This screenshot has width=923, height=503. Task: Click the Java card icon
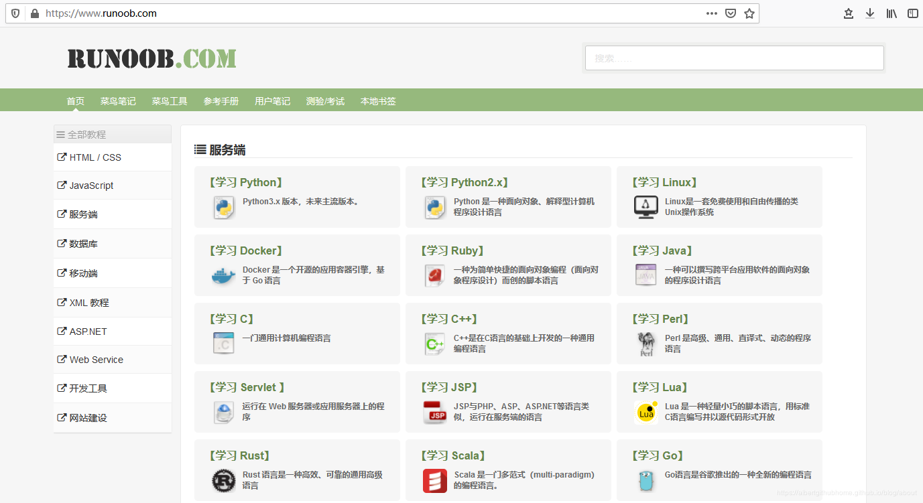[x=646, y=275]
